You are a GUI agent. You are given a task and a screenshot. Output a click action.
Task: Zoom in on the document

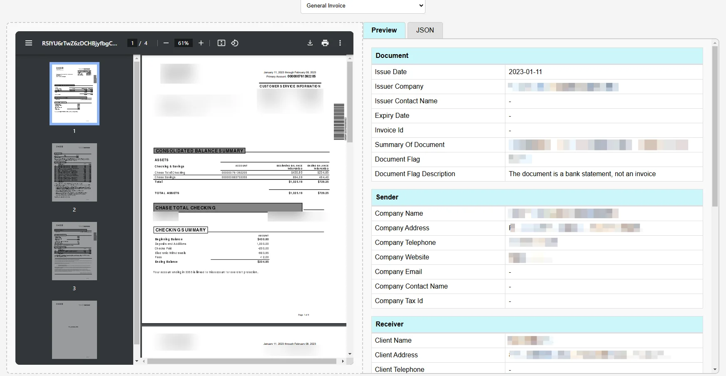201,43
